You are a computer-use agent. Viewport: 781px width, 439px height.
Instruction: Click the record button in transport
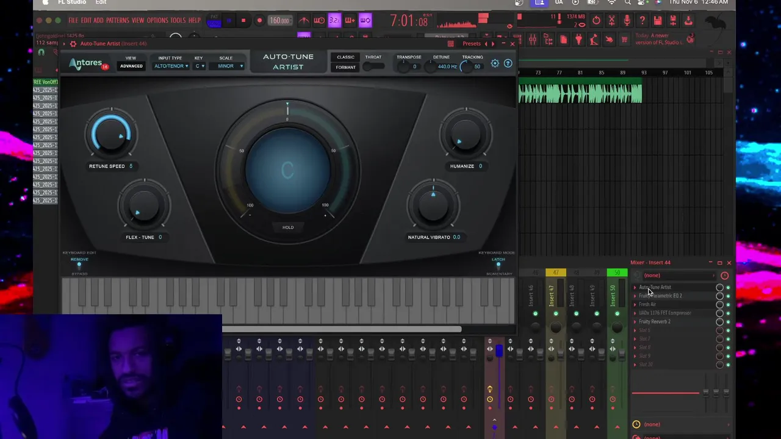[x=259, y=21]
